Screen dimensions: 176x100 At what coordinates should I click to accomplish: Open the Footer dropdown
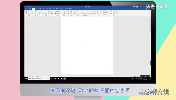tap(85, 12)
